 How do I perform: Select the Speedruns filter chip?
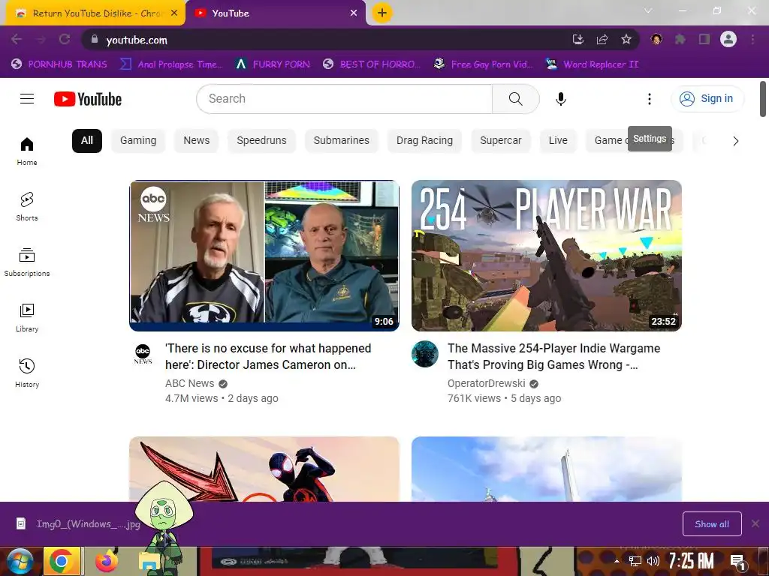[x=261, y=140]
